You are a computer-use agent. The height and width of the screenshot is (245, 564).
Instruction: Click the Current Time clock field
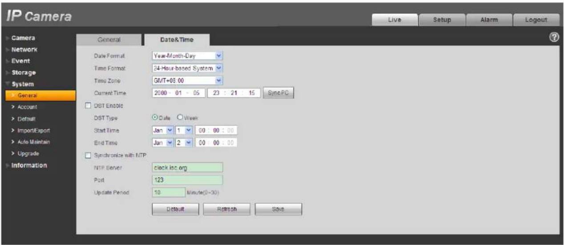pos(235,93)
